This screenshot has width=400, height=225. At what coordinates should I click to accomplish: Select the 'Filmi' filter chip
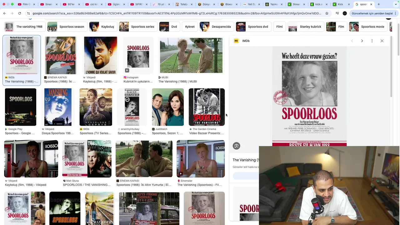pos(279,27)
